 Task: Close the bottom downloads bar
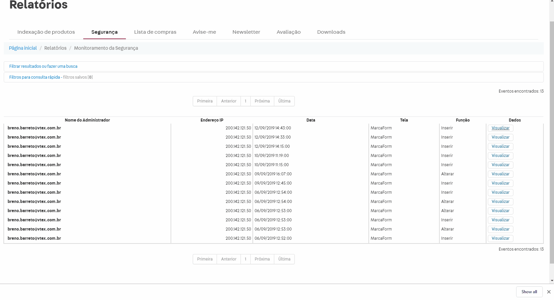(x=549, y=292)
